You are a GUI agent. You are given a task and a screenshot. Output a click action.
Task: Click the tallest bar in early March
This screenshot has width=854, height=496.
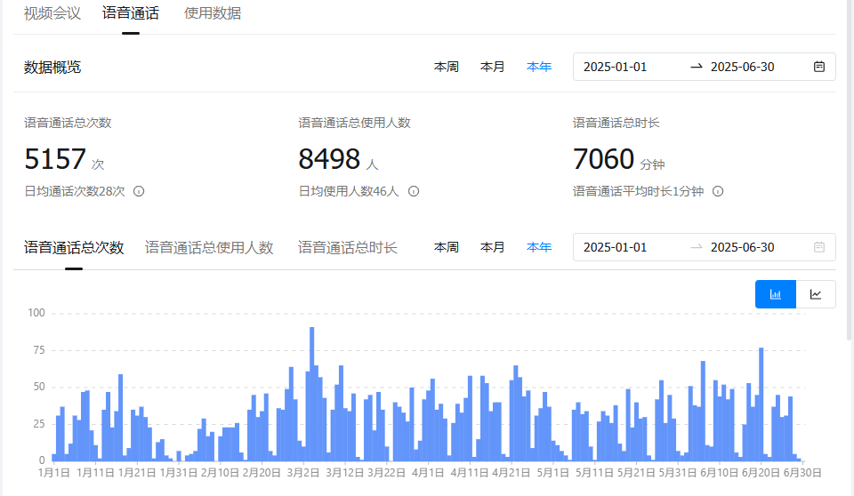(312, 394)
